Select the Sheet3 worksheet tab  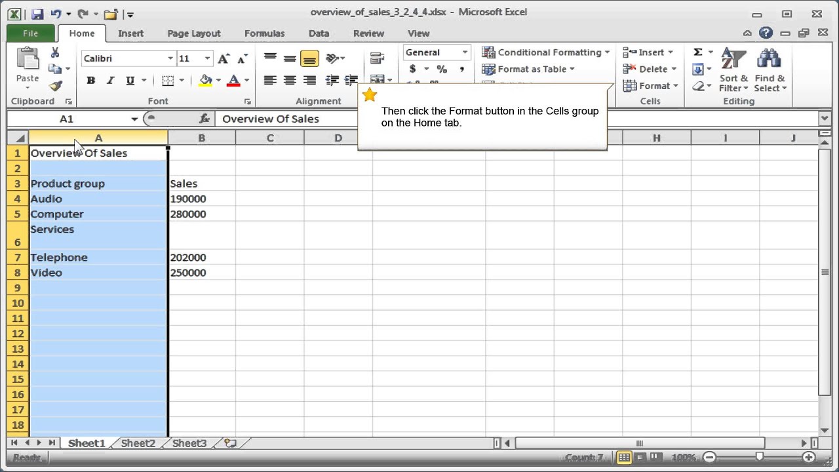pyautogui.click(x=189, y=443)
